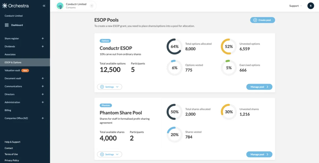Click the Orchestra logo icon

click(5, 6)
